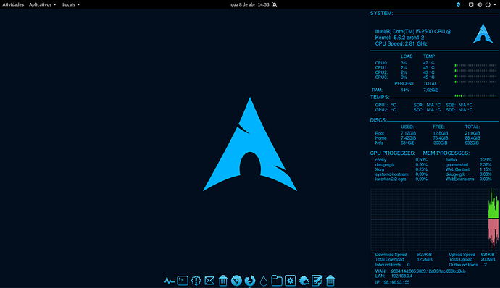Launch Chromium browser from the dock

236,280
